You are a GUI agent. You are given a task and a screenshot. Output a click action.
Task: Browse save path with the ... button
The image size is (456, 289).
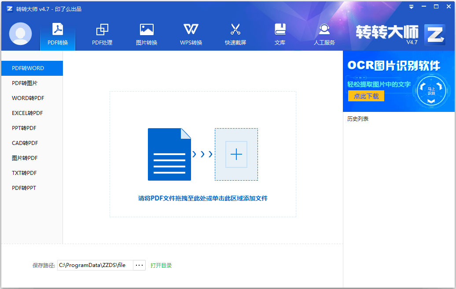coord(139,265)
